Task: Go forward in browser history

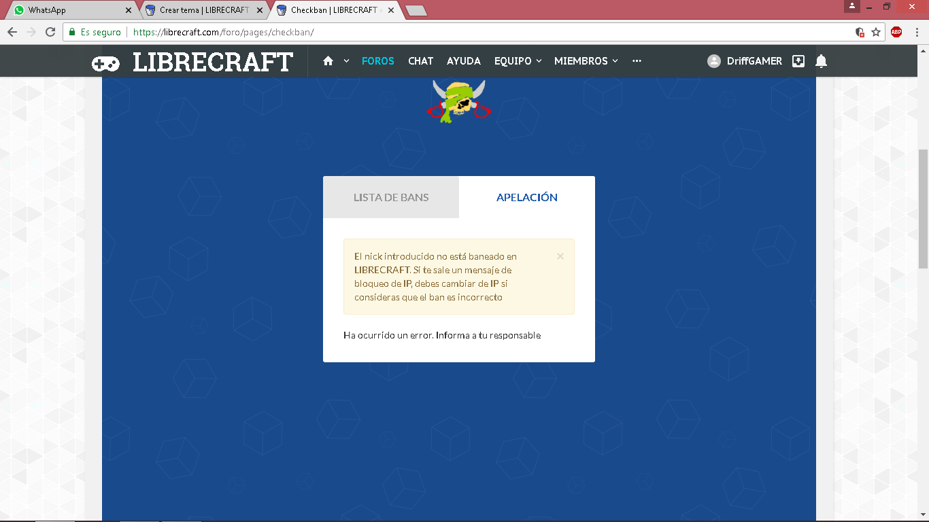Action: click(31, 32)
